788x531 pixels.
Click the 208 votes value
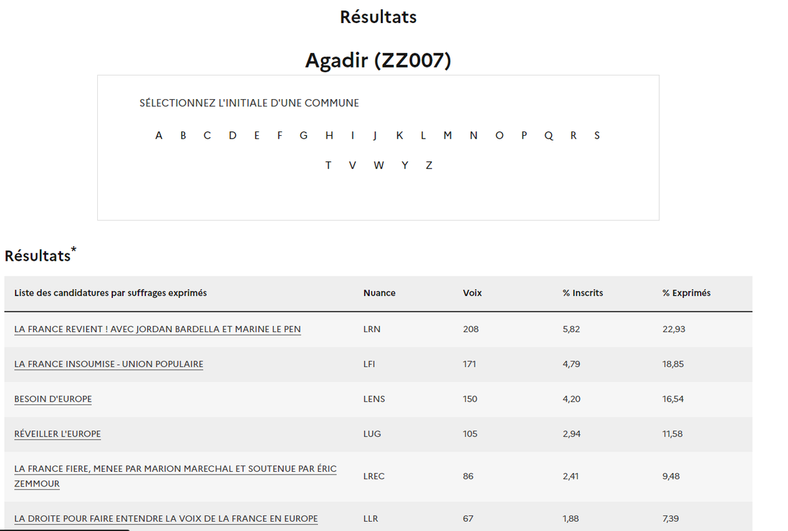pyautogui.click(x=471, y=329)
